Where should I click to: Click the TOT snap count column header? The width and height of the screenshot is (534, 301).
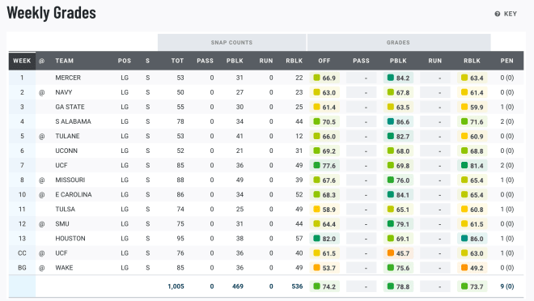tap(177, 61)
